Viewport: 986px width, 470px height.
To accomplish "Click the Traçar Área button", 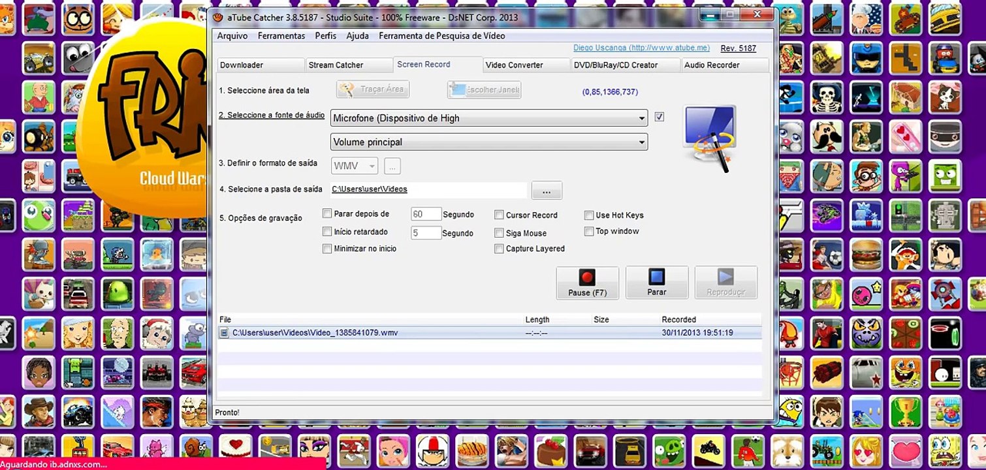I will pyautogui.click(x=373, y=89).
